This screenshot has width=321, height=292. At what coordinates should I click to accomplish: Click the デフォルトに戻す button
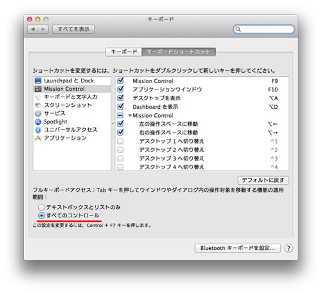[x=263, y=181]
